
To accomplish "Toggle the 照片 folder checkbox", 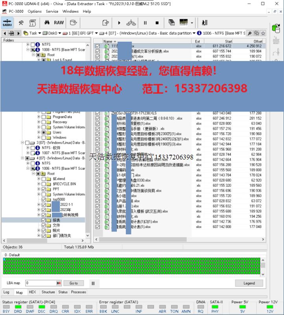I will (x=44, y=230).
